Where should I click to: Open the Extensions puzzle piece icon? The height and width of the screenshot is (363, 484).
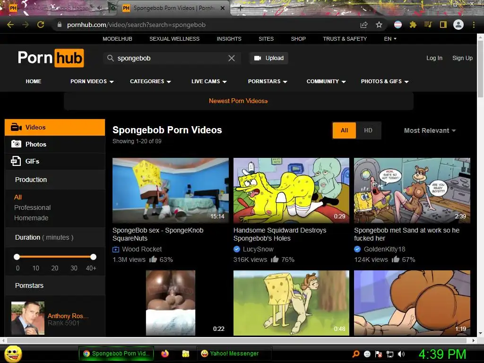[x=413, y=25]
